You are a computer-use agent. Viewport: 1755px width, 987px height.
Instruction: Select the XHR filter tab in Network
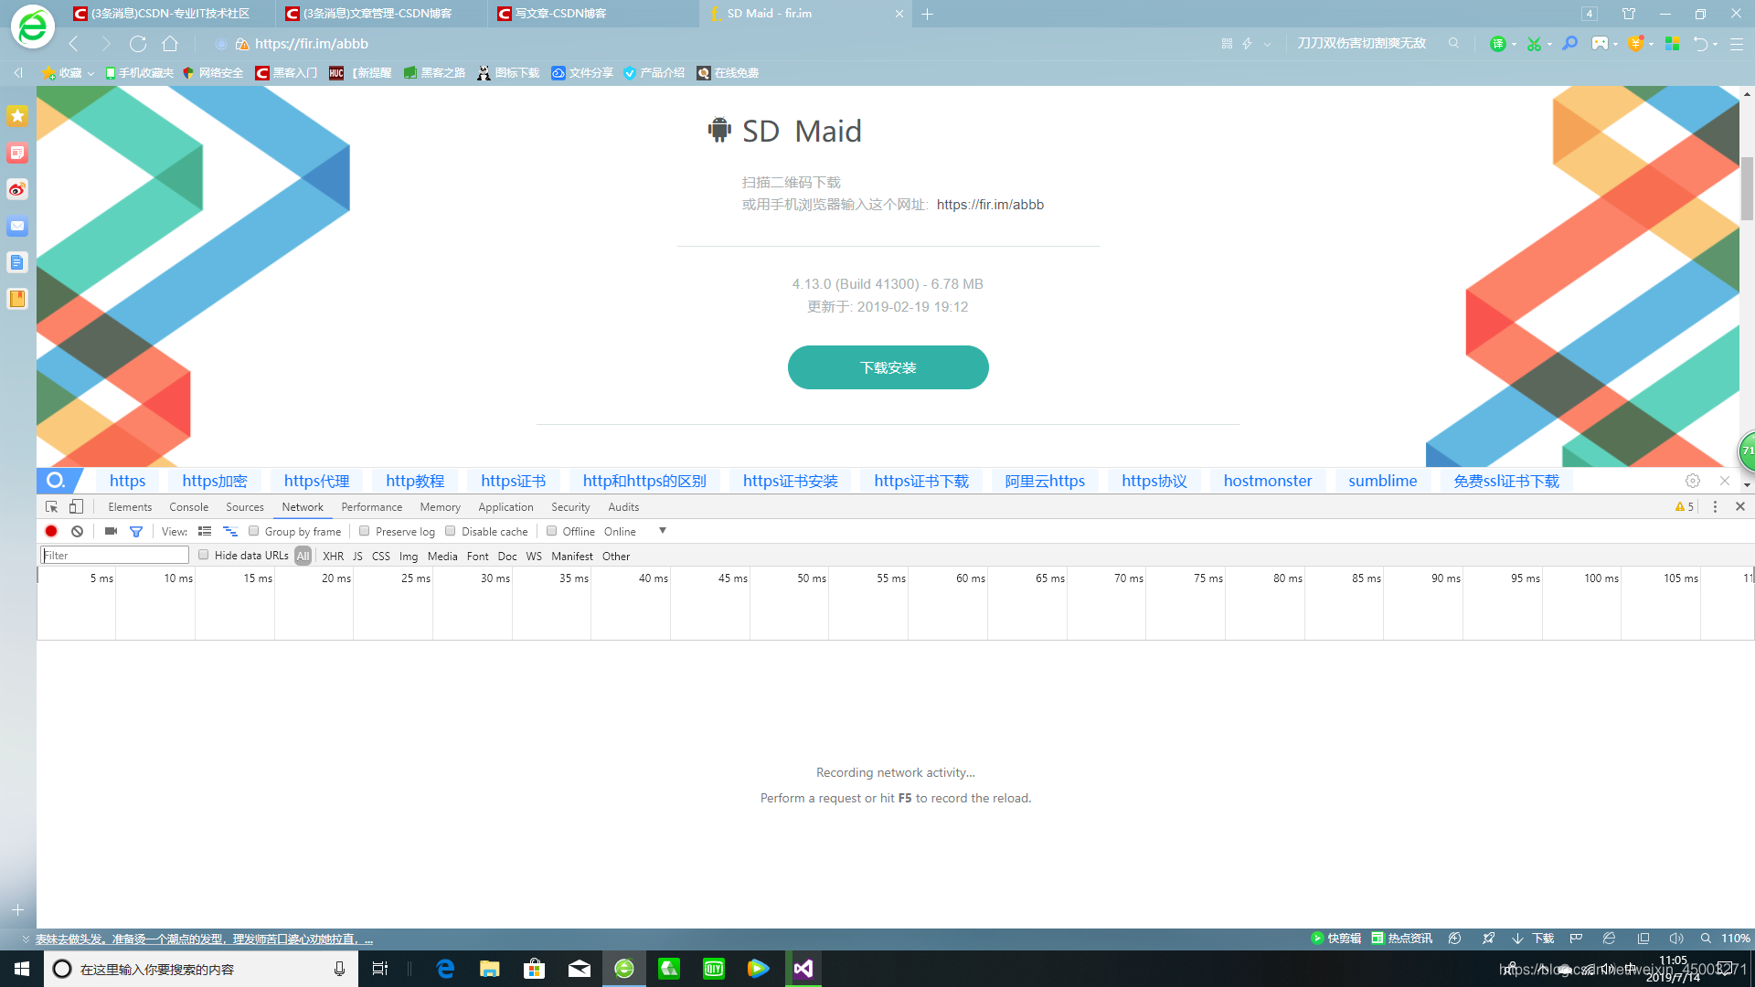point(332,556)
